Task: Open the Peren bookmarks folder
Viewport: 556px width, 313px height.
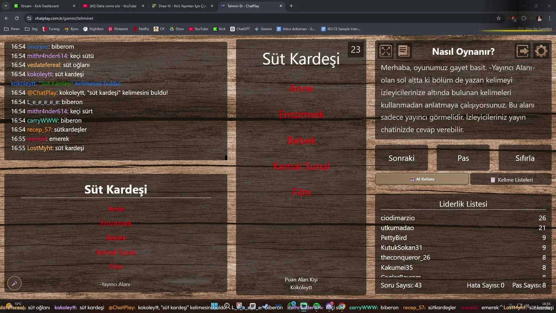Action: tap(12, 29)
